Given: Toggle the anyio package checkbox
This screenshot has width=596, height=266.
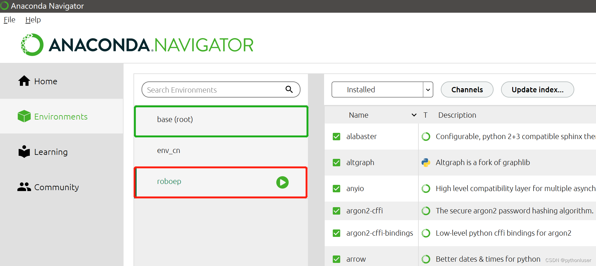Looking at the screenshot, I should [336, 189].
